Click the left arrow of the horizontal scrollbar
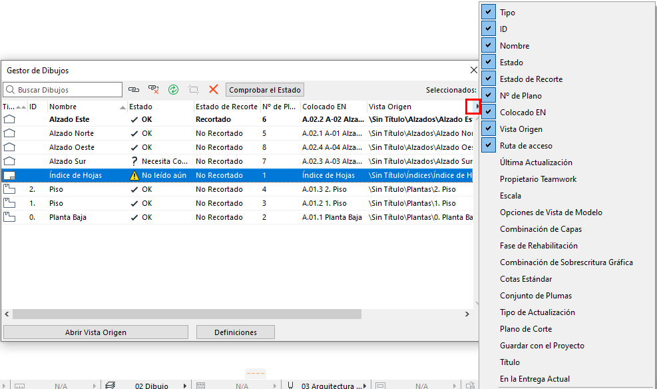The image size is (657, 389). click(x=7, y=314)
